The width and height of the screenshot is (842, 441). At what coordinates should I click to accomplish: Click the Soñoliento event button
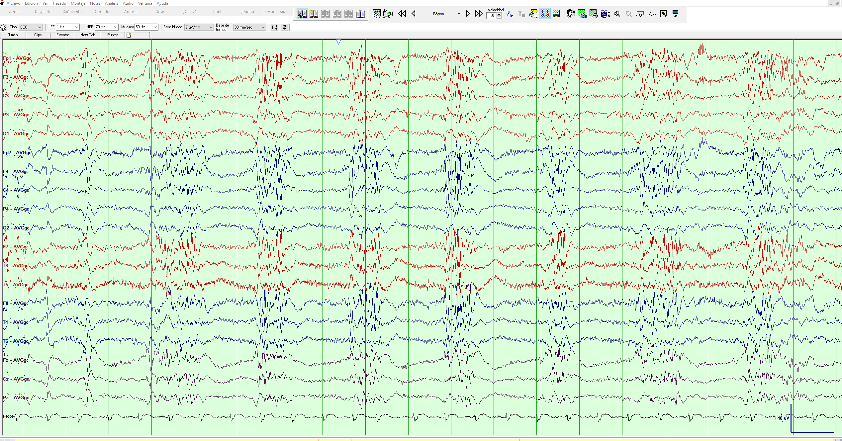pyautogui.click(x=72, y=12)
